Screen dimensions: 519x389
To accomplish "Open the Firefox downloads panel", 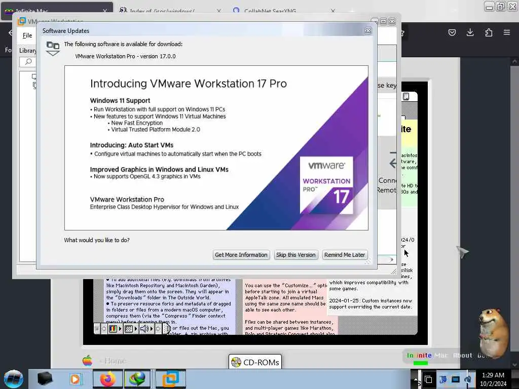I will (470, 32).
